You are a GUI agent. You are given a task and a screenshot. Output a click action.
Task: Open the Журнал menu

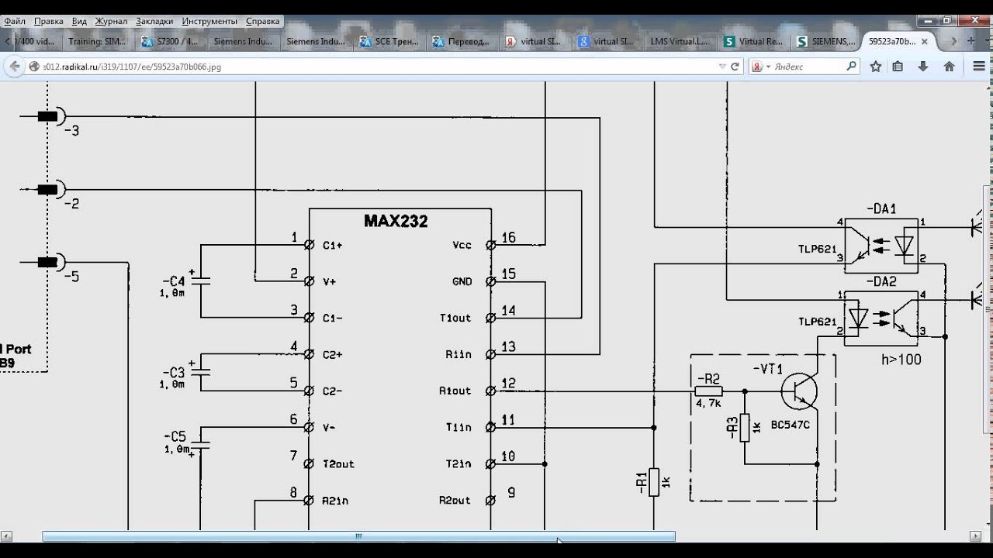(x=111, y=21)
